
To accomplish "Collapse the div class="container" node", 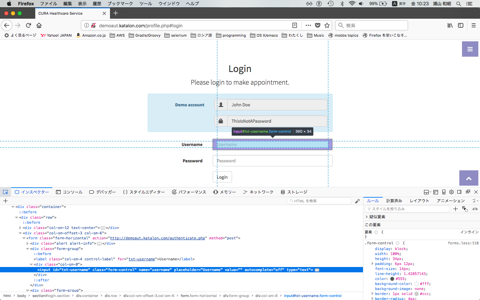I will (13, 207).
